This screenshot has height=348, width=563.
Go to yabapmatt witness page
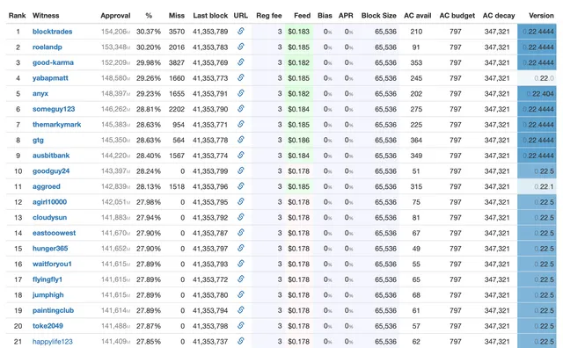point(50,78)
